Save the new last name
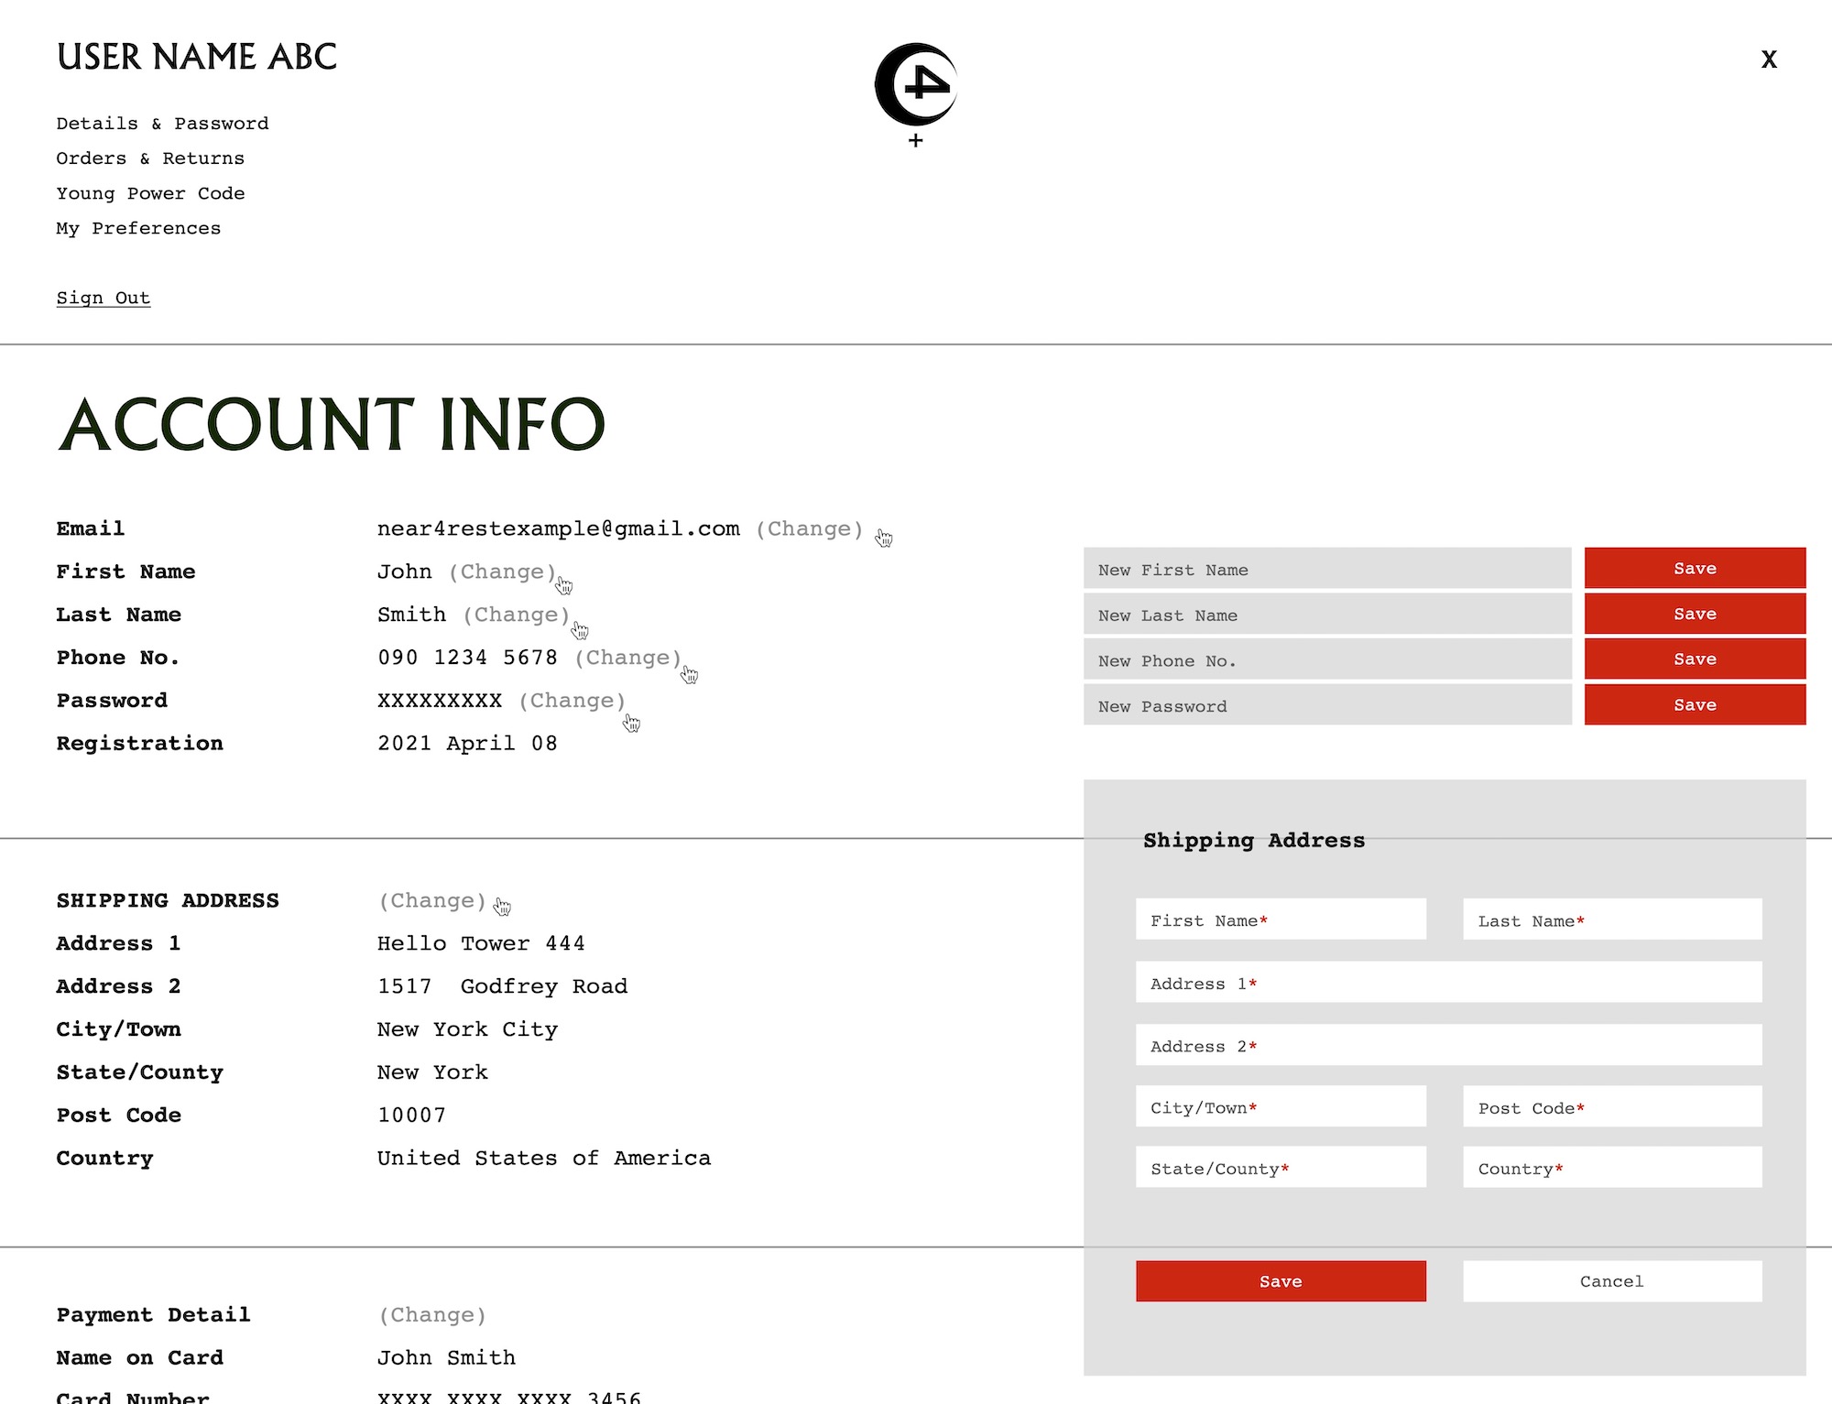This screenshot has height=1404, width=1832. [x=1696, y=615]
